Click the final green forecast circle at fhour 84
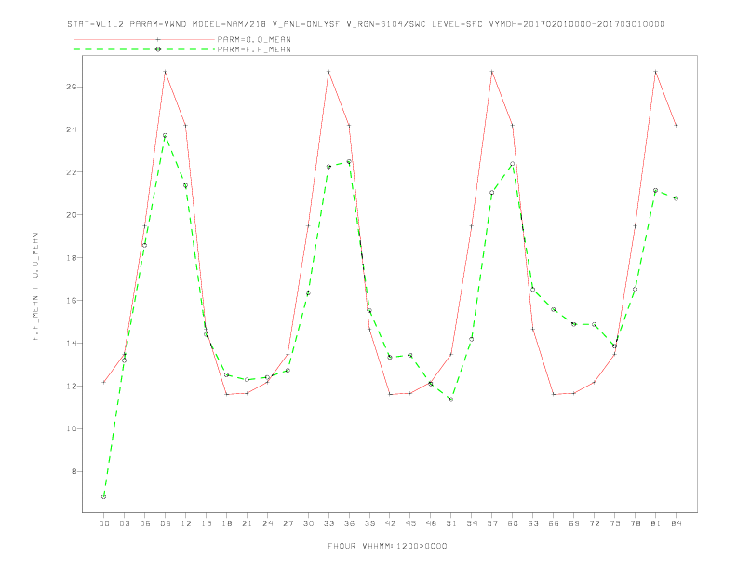This screenshot has height=570, width=737. click(676, 198)
